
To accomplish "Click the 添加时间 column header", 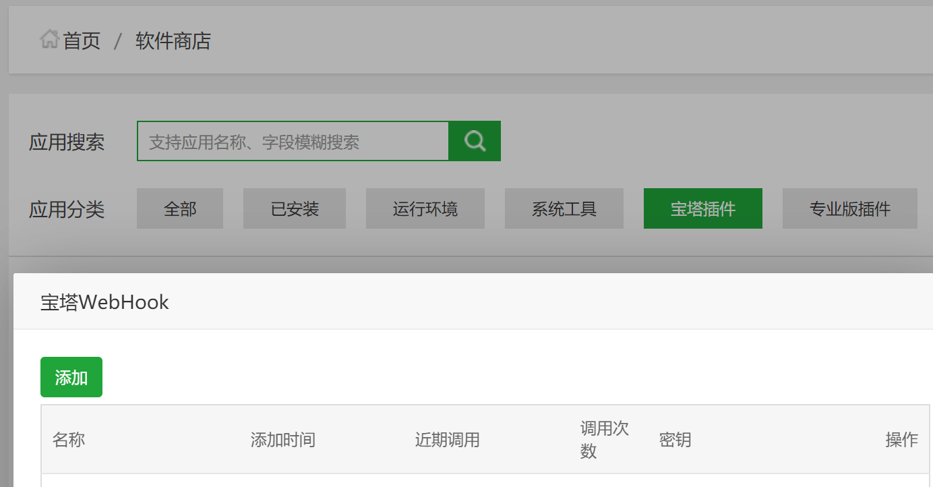I will point(283,440).
